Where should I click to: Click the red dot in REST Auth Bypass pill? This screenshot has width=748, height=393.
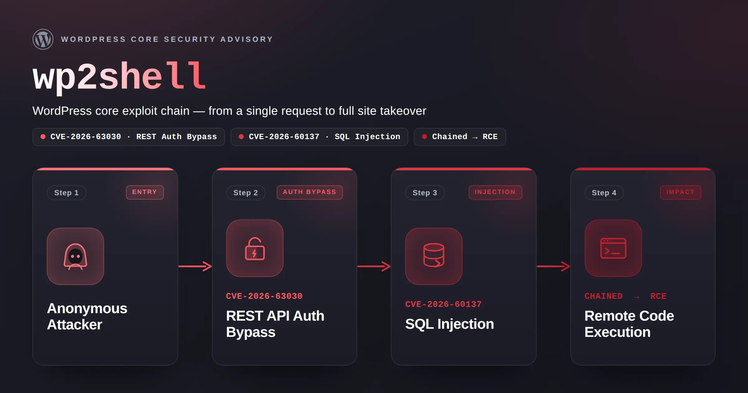click(x=43, y=137)
